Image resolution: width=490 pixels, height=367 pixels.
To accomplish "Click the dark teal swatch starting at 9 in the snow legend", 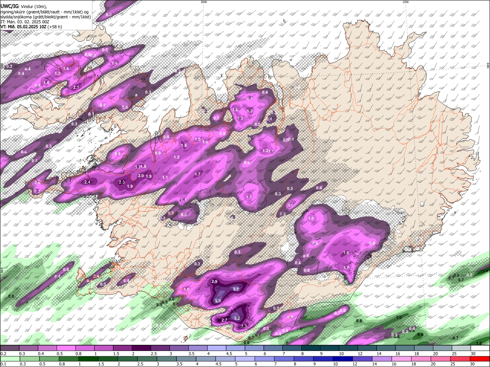I will tap(329, 348).
